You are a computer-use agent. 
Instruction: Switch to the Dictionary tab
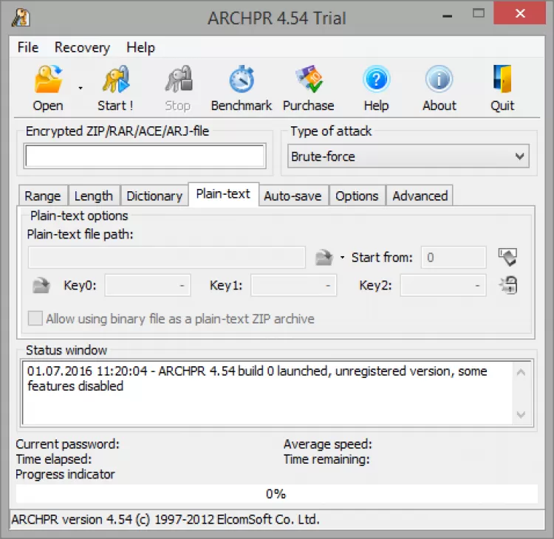154,196
